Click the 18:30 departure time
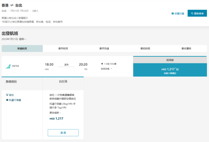This screenshot has height=142, width=209. coord(49,64)
